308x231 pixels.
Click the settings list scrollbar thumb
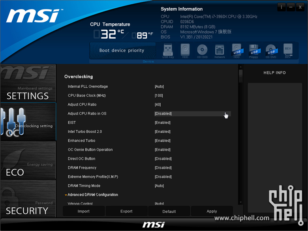coord(240,76)
